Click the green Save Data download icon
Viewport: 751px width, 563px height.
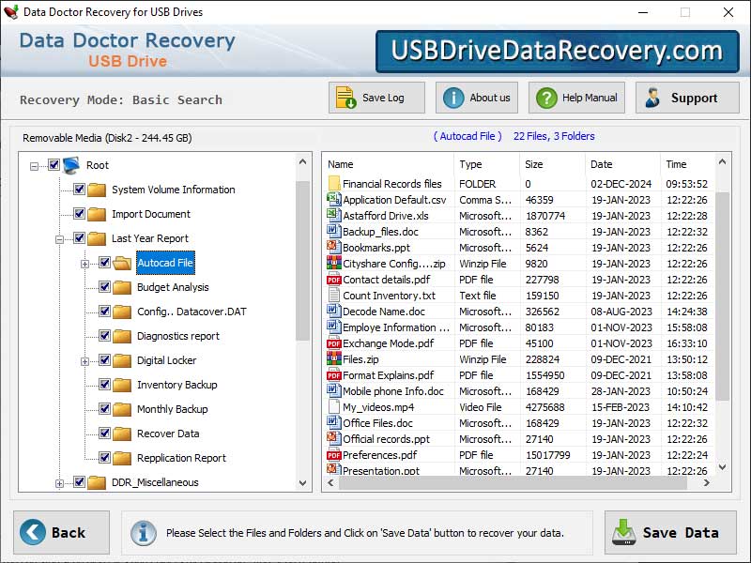pos(623,532)
